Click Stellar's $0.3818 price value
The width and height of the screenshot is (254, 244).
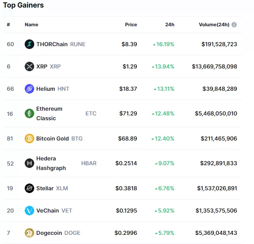(x=126, y=188)
